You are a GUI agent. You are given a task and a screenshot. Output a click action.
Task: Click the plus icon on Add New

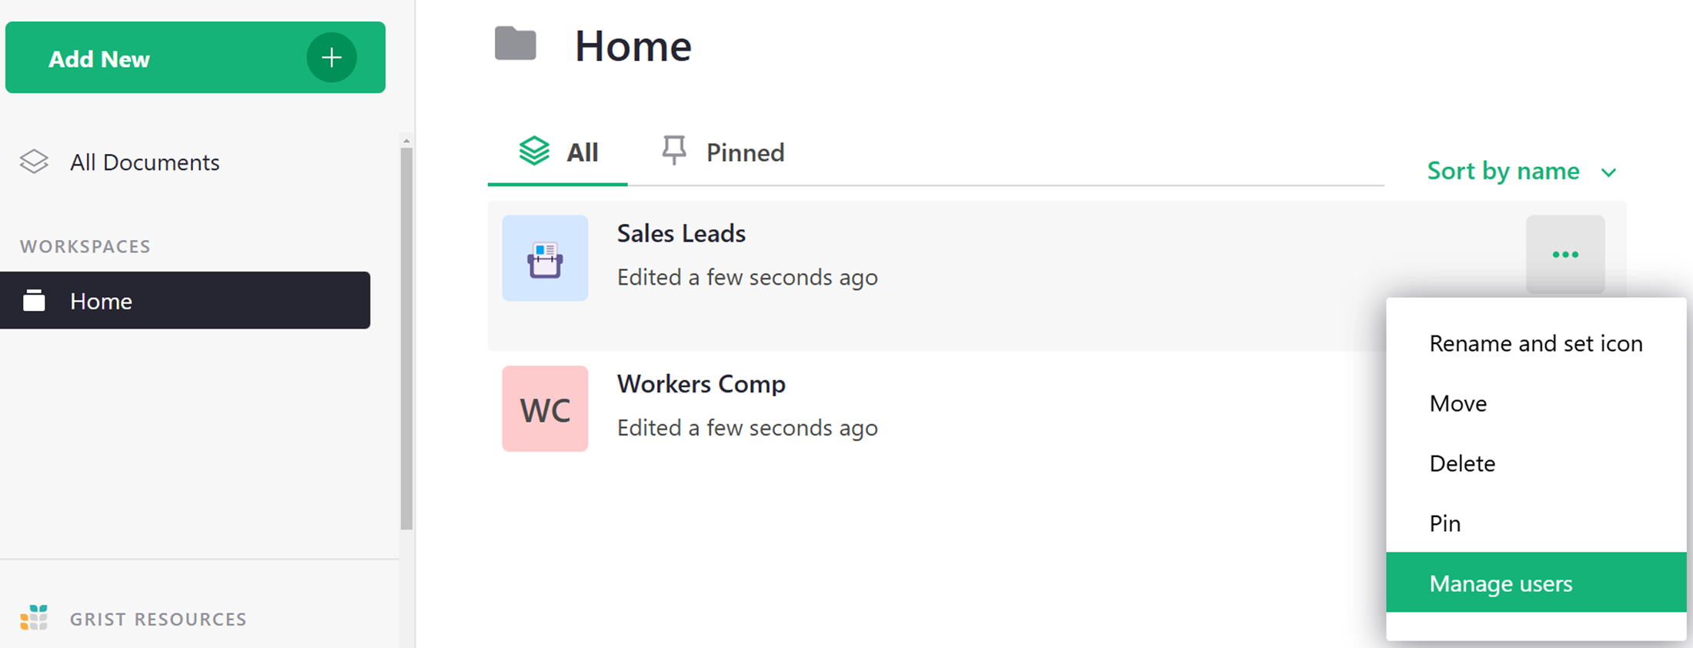[x=331, y=58]
